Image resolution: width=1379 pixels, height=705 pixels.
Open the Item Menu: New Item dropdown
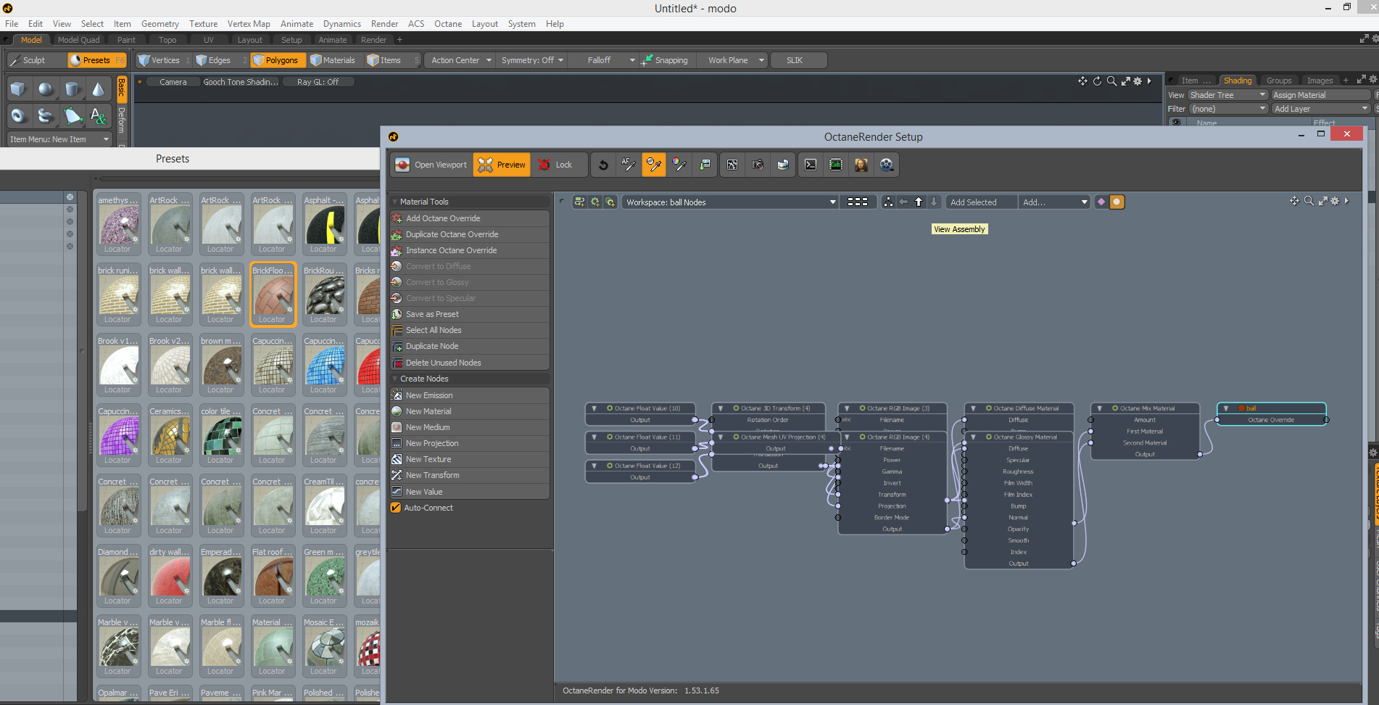[x=59, y=139]
